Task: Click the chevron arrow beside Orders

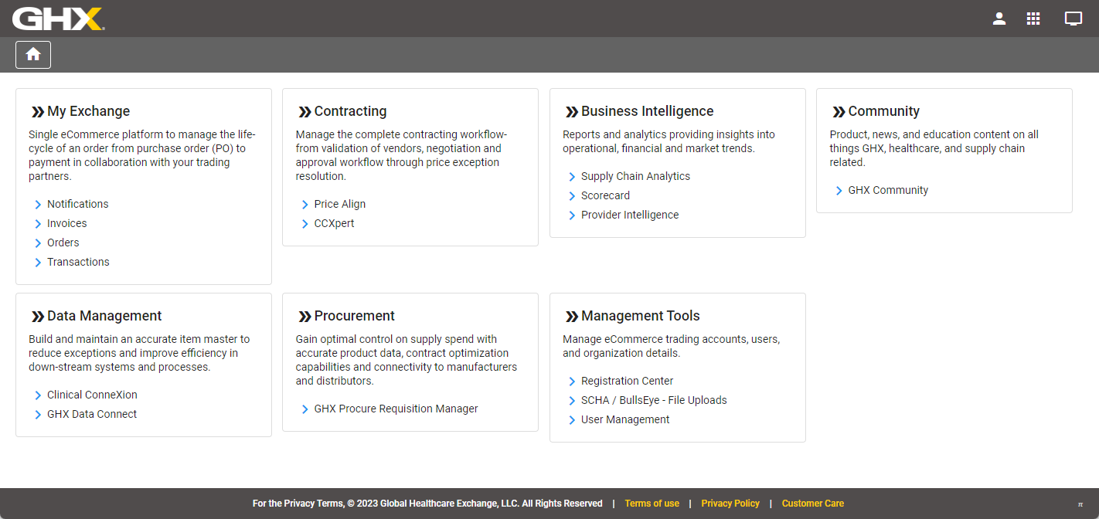Action: point(38,243)
